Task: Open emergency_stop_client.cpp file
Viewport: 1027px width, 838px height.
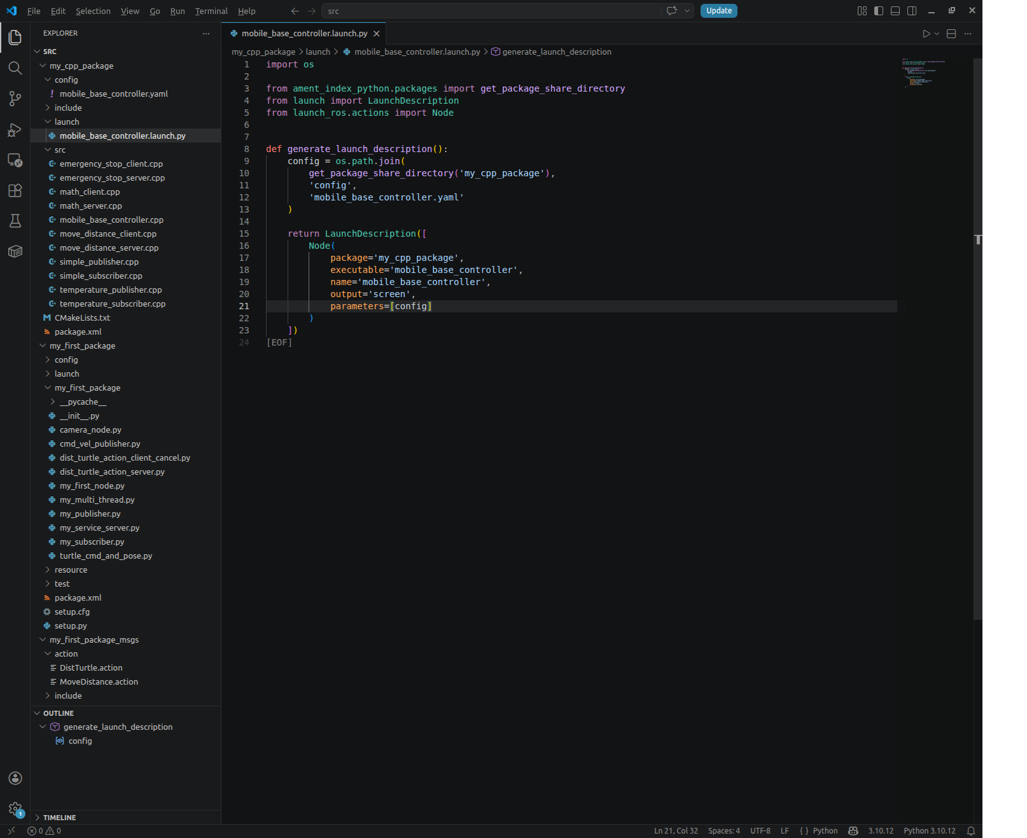Action: pyautogui.click(x=111, y=164)
